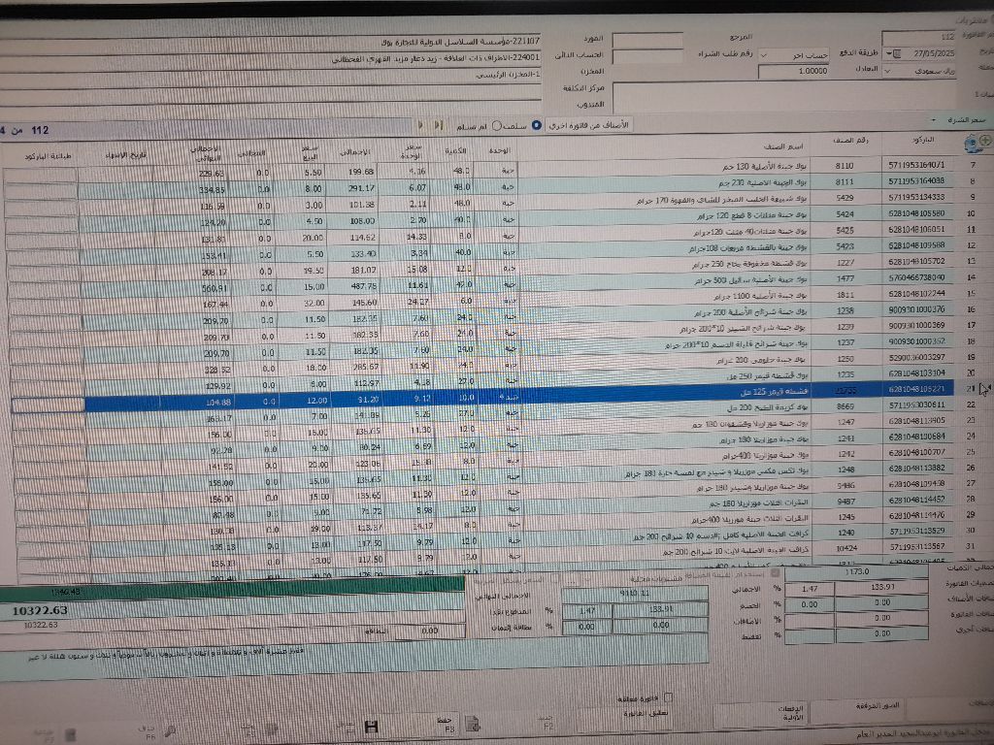
Task: Open the 'الدفعات الأولية' tab
Action: tap(791, 713)
